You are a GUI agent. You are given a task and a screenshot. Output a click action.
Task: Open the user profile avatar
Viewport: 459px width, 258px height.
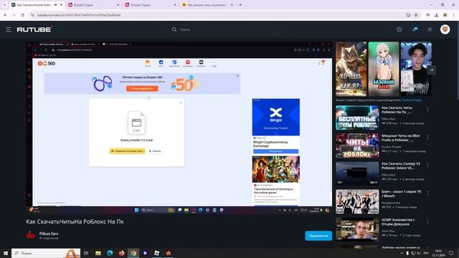pyautogui.click(x=445, y=29)
